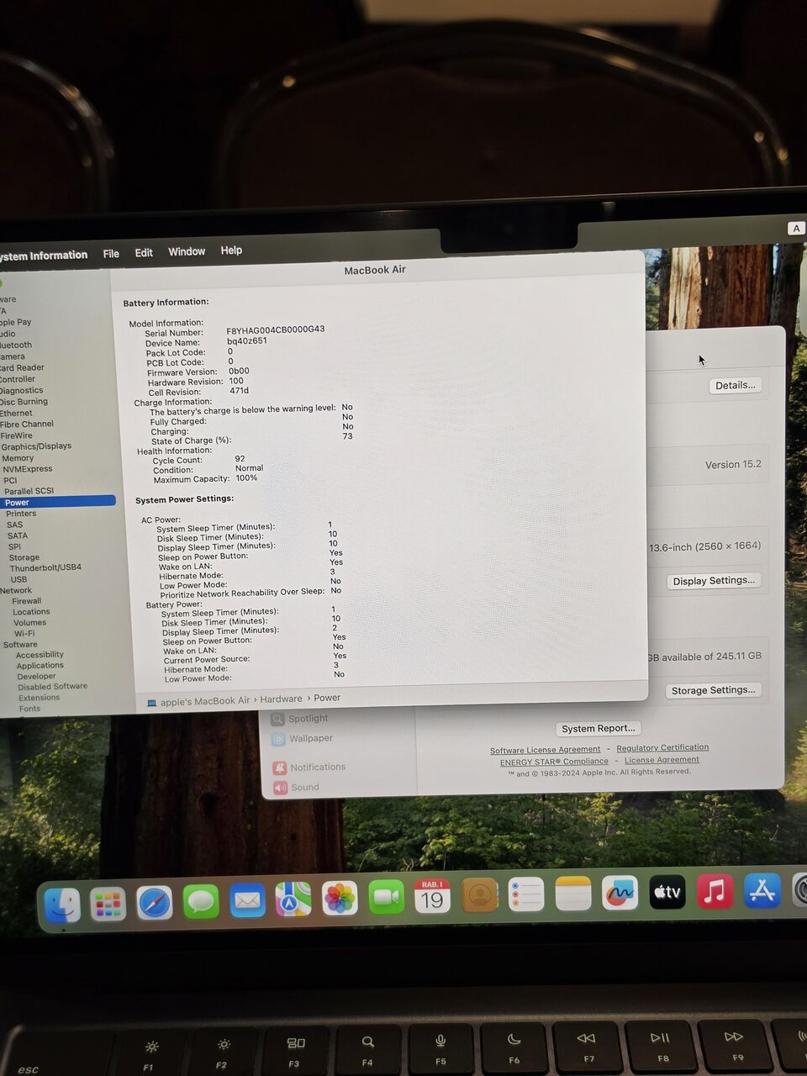
Task: Click the System Report... button
Action: (x=599, y=729)
